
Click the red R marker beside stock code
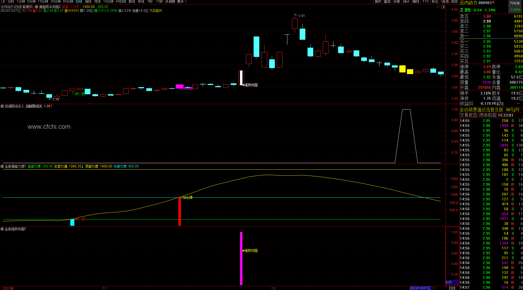coord(493,2)
